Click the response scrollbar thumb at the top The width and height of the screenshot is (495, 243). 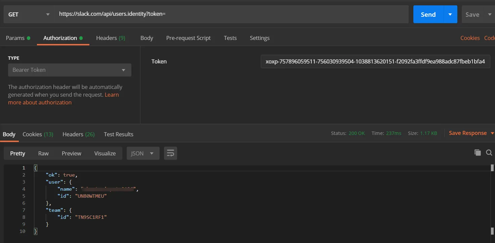(492, 168)
